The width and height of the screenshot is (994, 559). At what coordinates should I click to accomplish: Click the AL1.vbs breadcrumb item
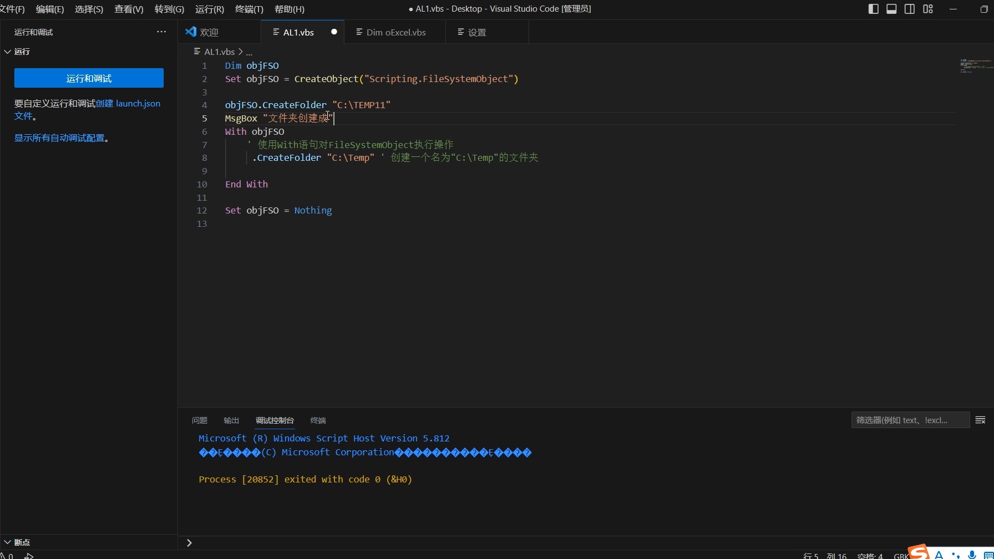point(219,52)
